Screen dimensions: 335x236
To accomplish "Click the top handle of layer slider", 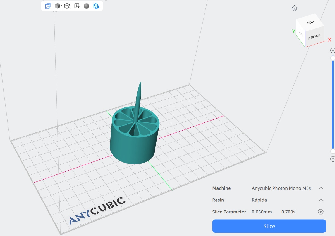I will [x=333, y=58].
